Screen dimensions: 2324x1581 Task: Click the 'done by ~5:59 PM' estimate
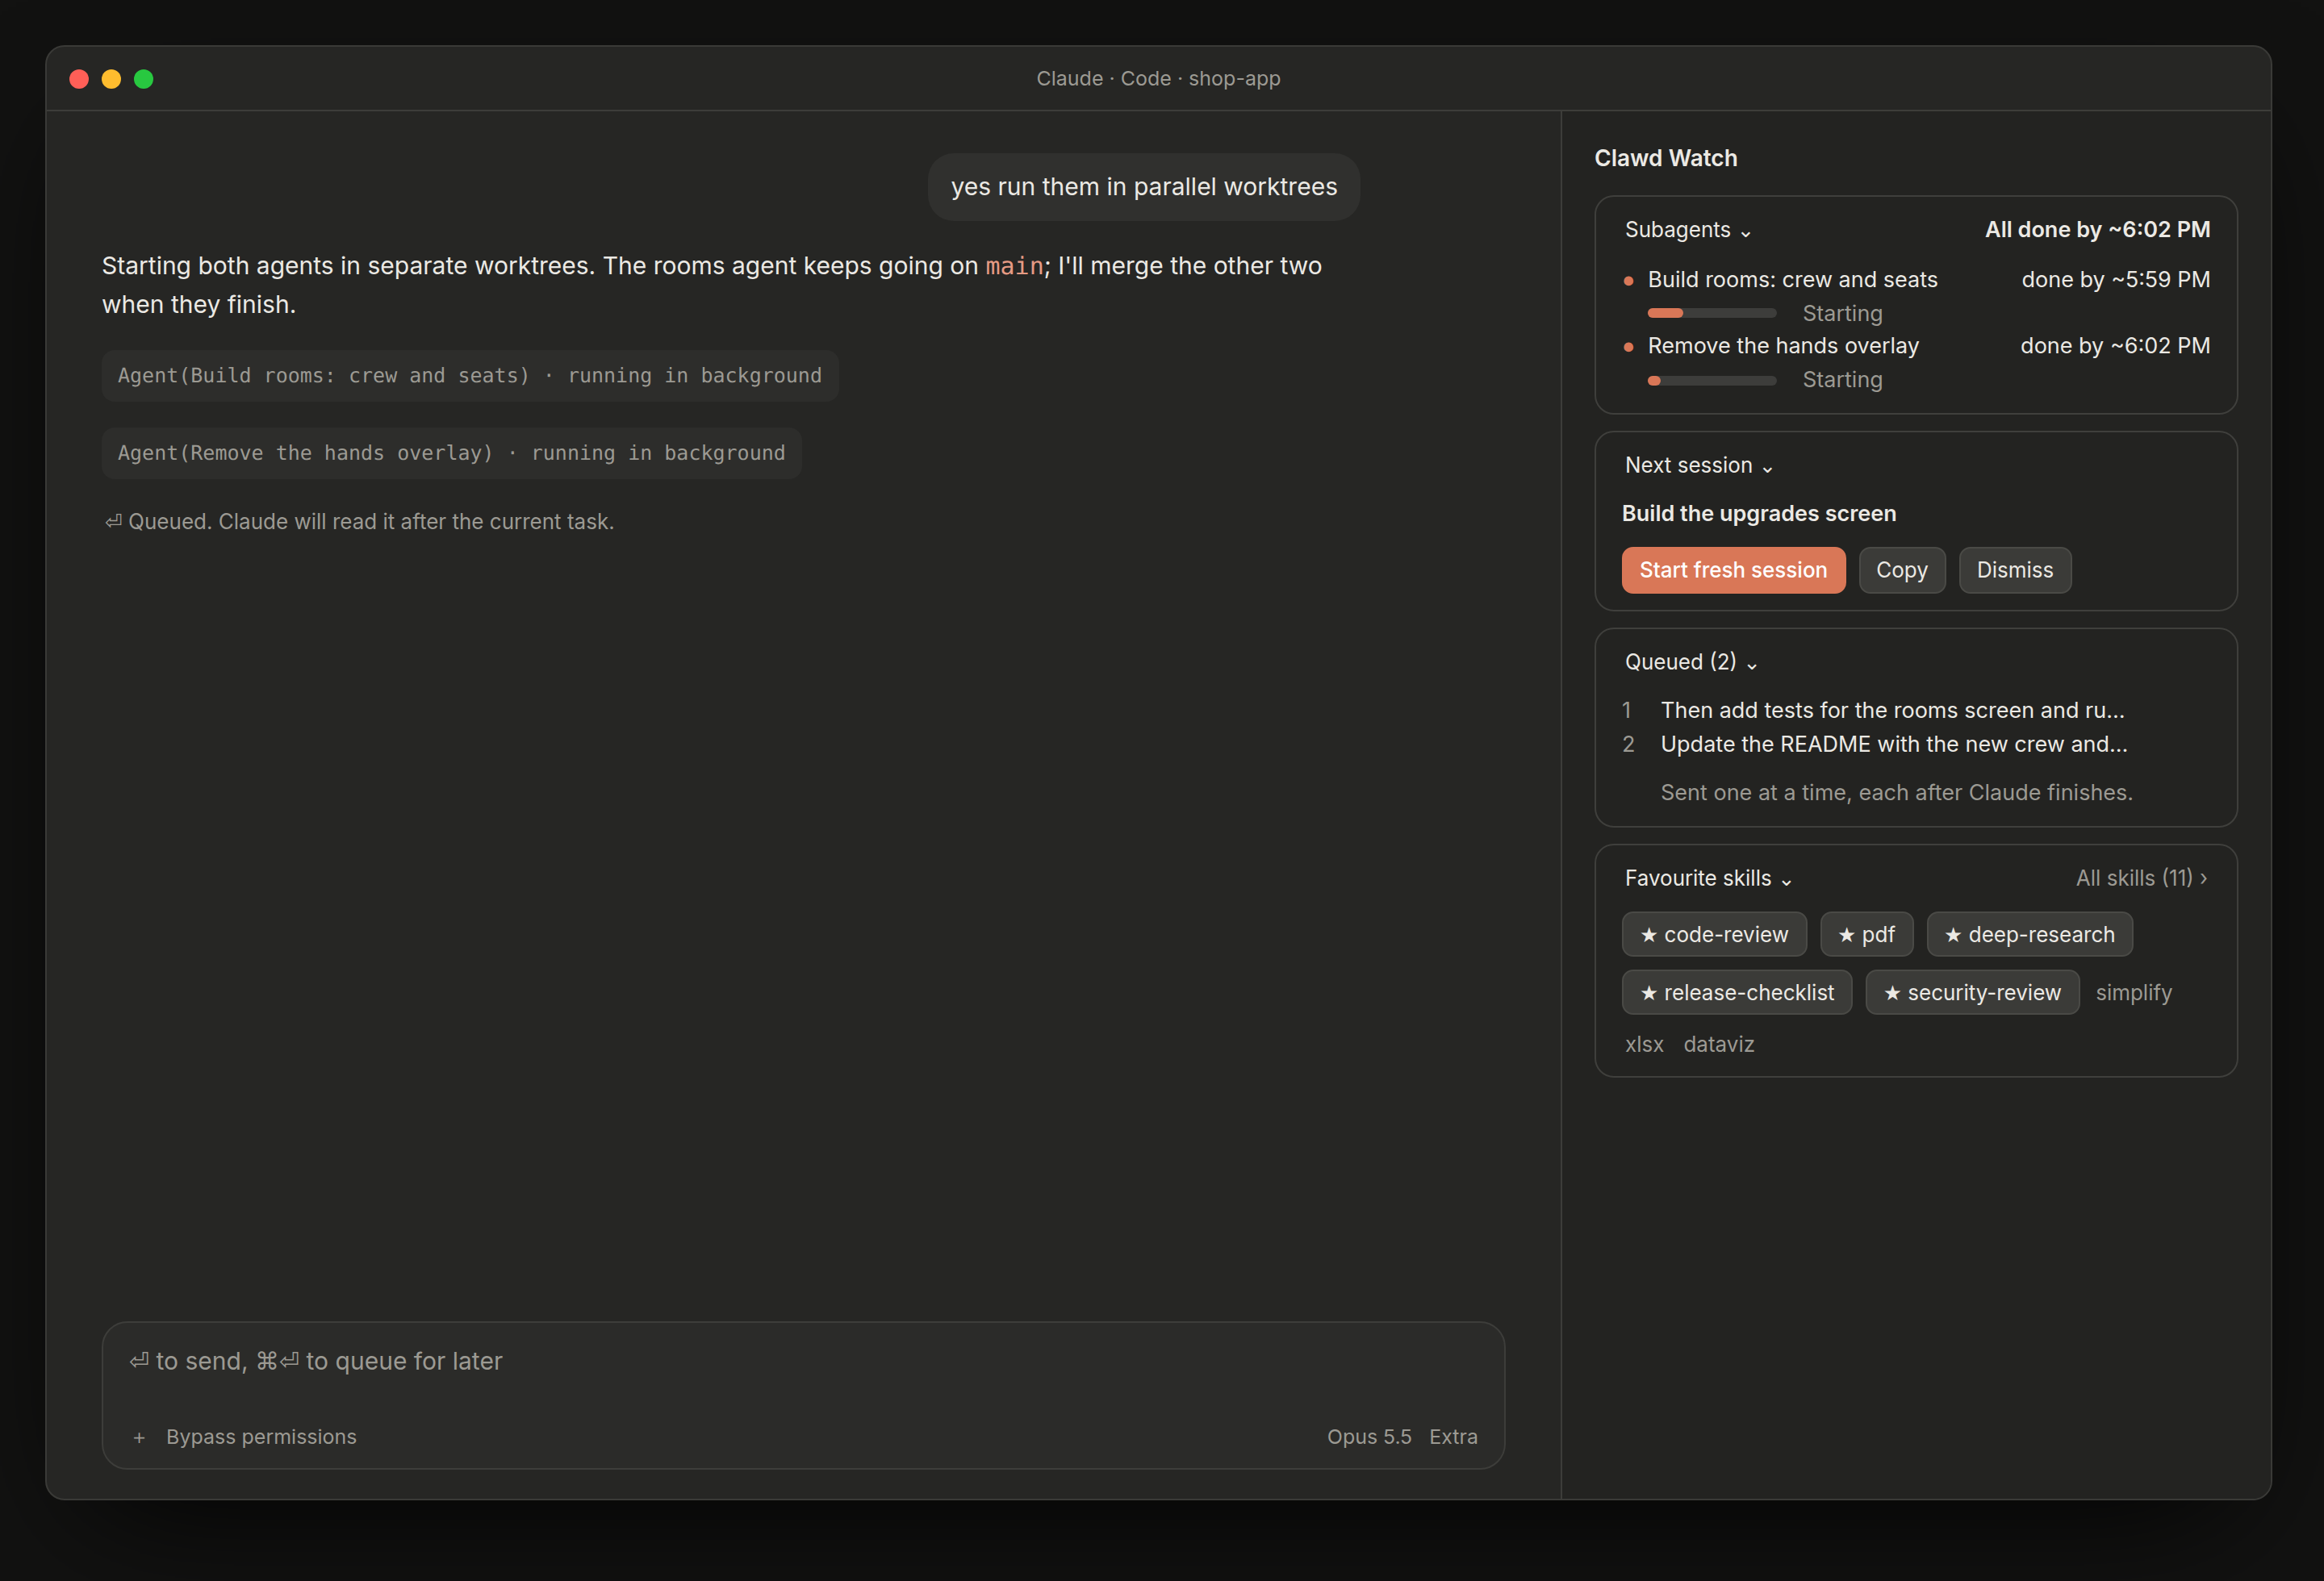pyautogui.click(x=2115, y=280)
